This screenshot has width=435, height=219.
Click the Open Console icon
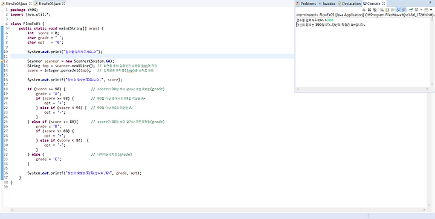pos(426,10)
